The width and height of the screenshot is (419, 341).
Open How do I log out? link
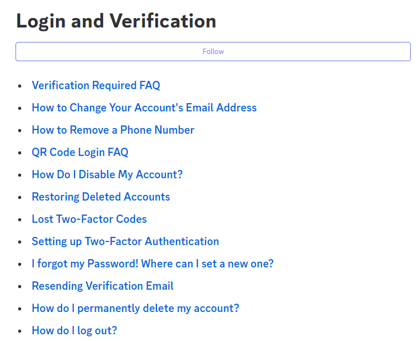(x=75, y=330)
